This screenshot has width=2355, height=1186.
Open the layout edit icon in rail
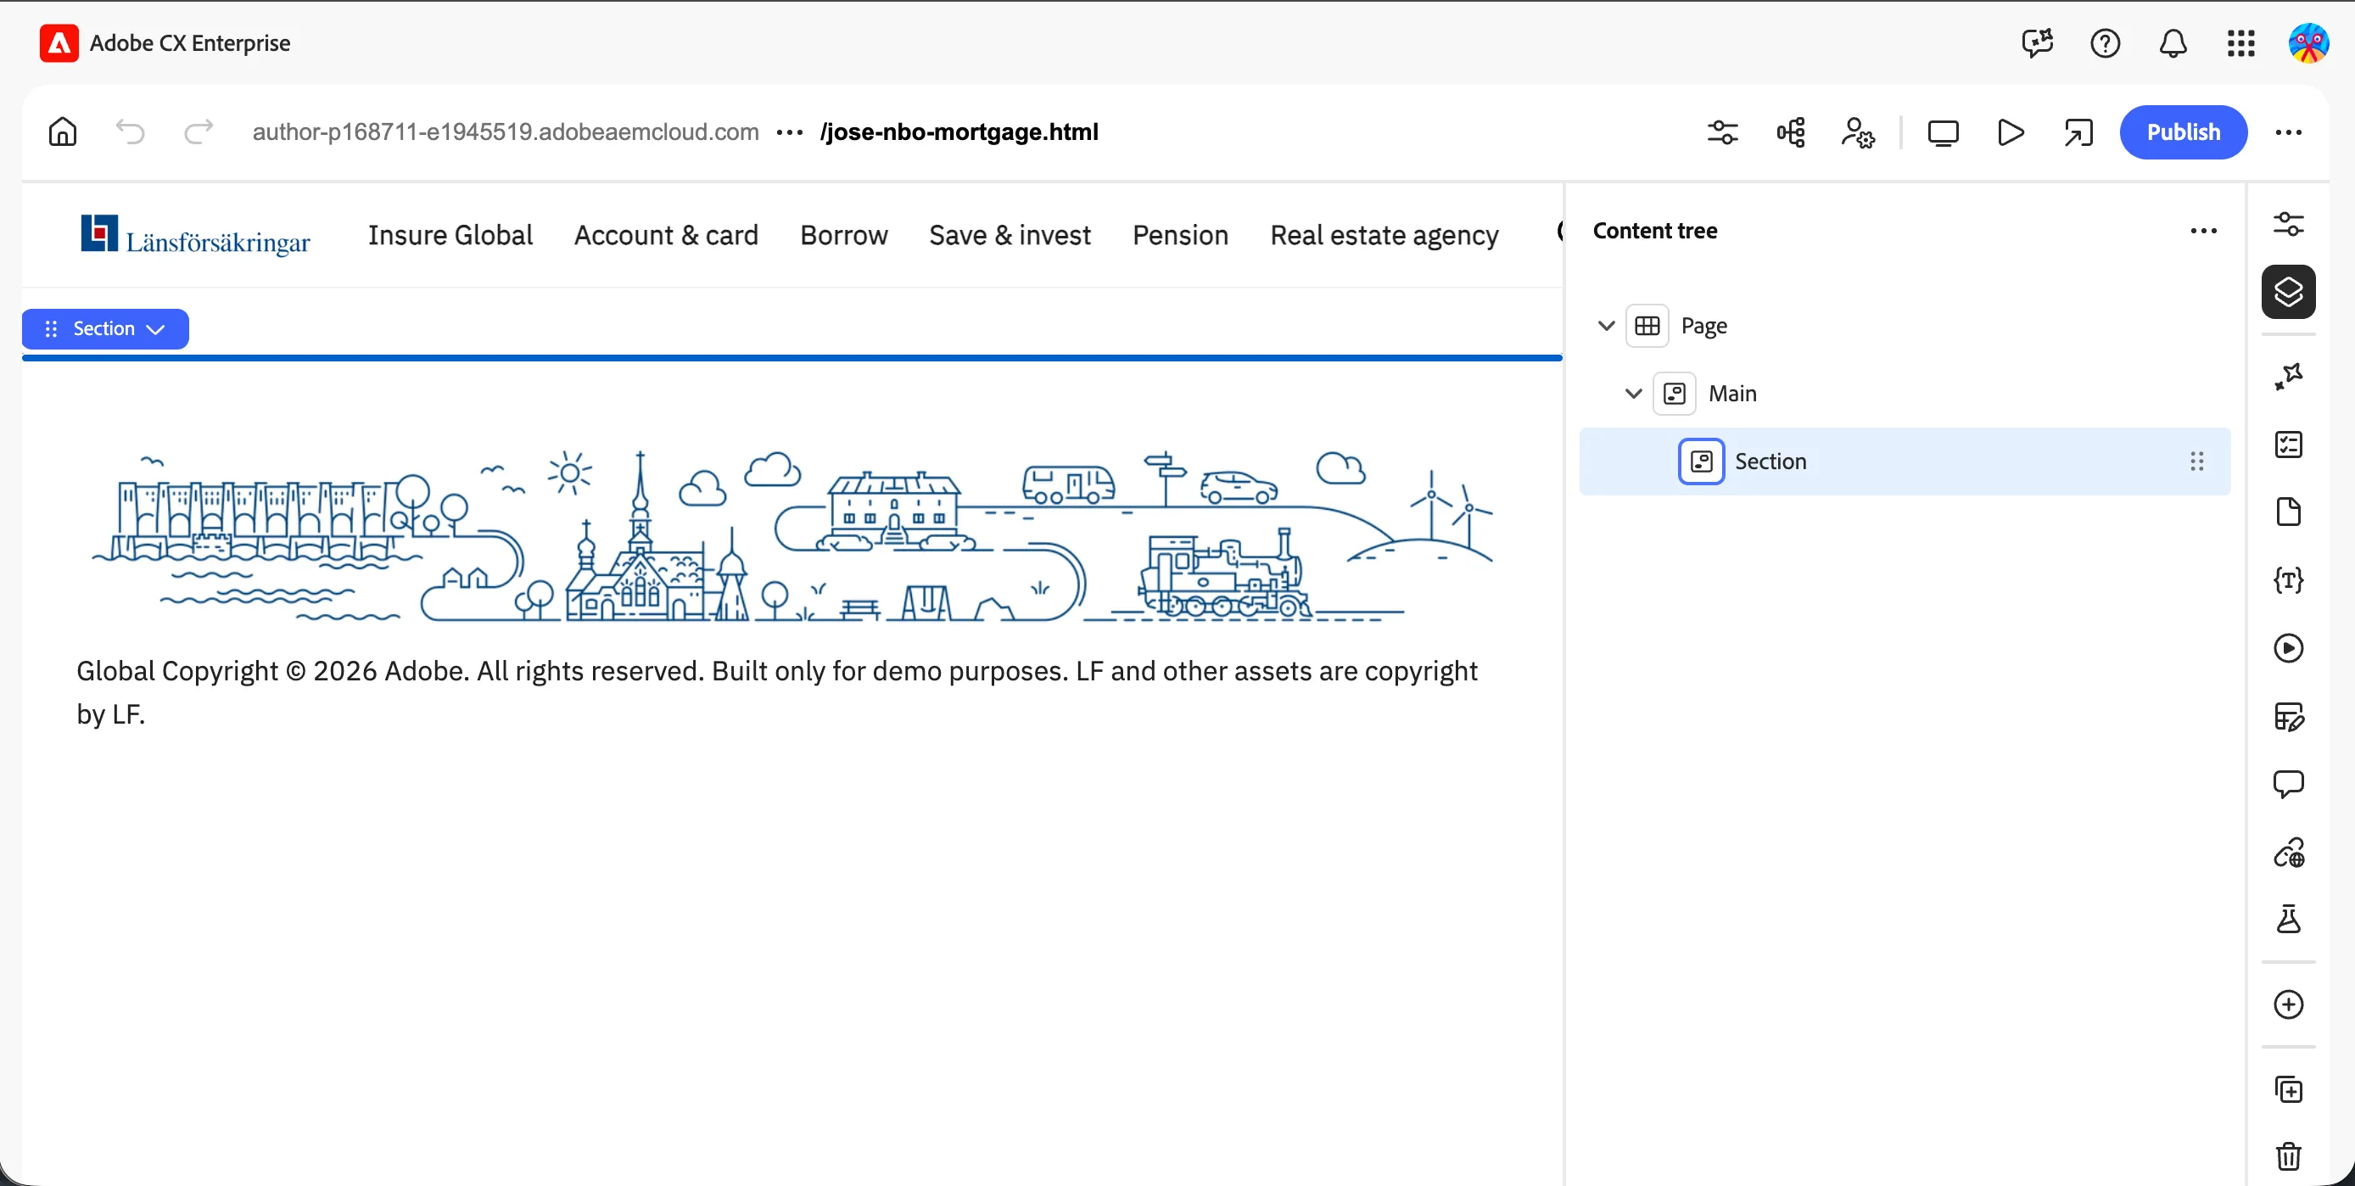pos(2288,716)
